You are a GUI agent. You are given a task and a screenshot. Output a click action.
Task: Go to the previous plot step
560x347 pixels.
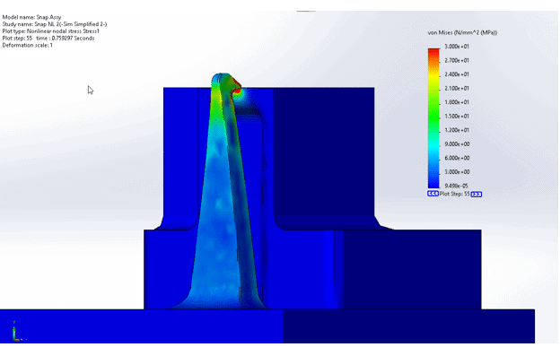click(x=433, y=194)
